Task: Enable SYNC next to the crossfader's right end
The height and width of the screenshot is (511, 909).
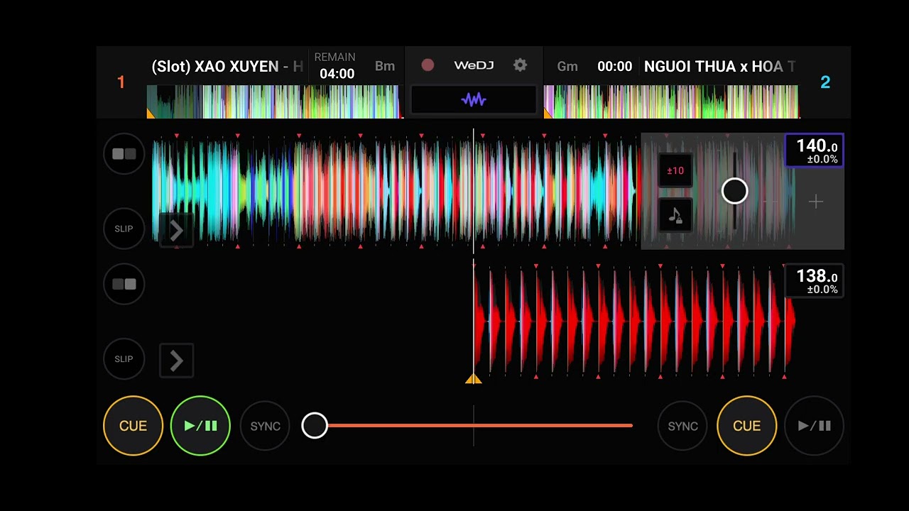Action: tap(683, 426)
